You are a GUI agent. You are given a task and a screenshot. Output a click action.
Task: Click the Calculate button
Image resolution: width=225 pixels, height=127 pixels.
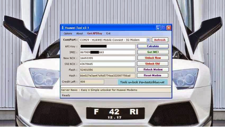pos(153,46)
